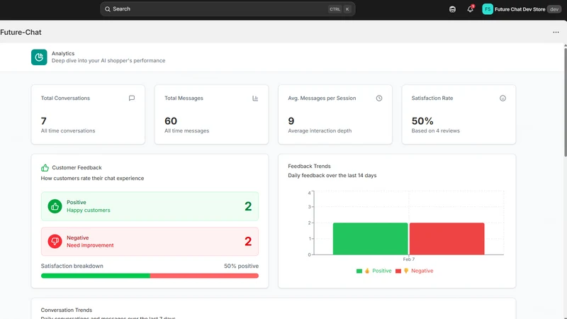Viewport: 567px width, 319px height.
Task: Click the Analytics pie chart icon
Action: point(39,57)
